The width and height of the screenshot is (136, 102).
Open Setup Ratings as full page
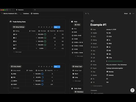pyautogui.click(x=49, y=27)
